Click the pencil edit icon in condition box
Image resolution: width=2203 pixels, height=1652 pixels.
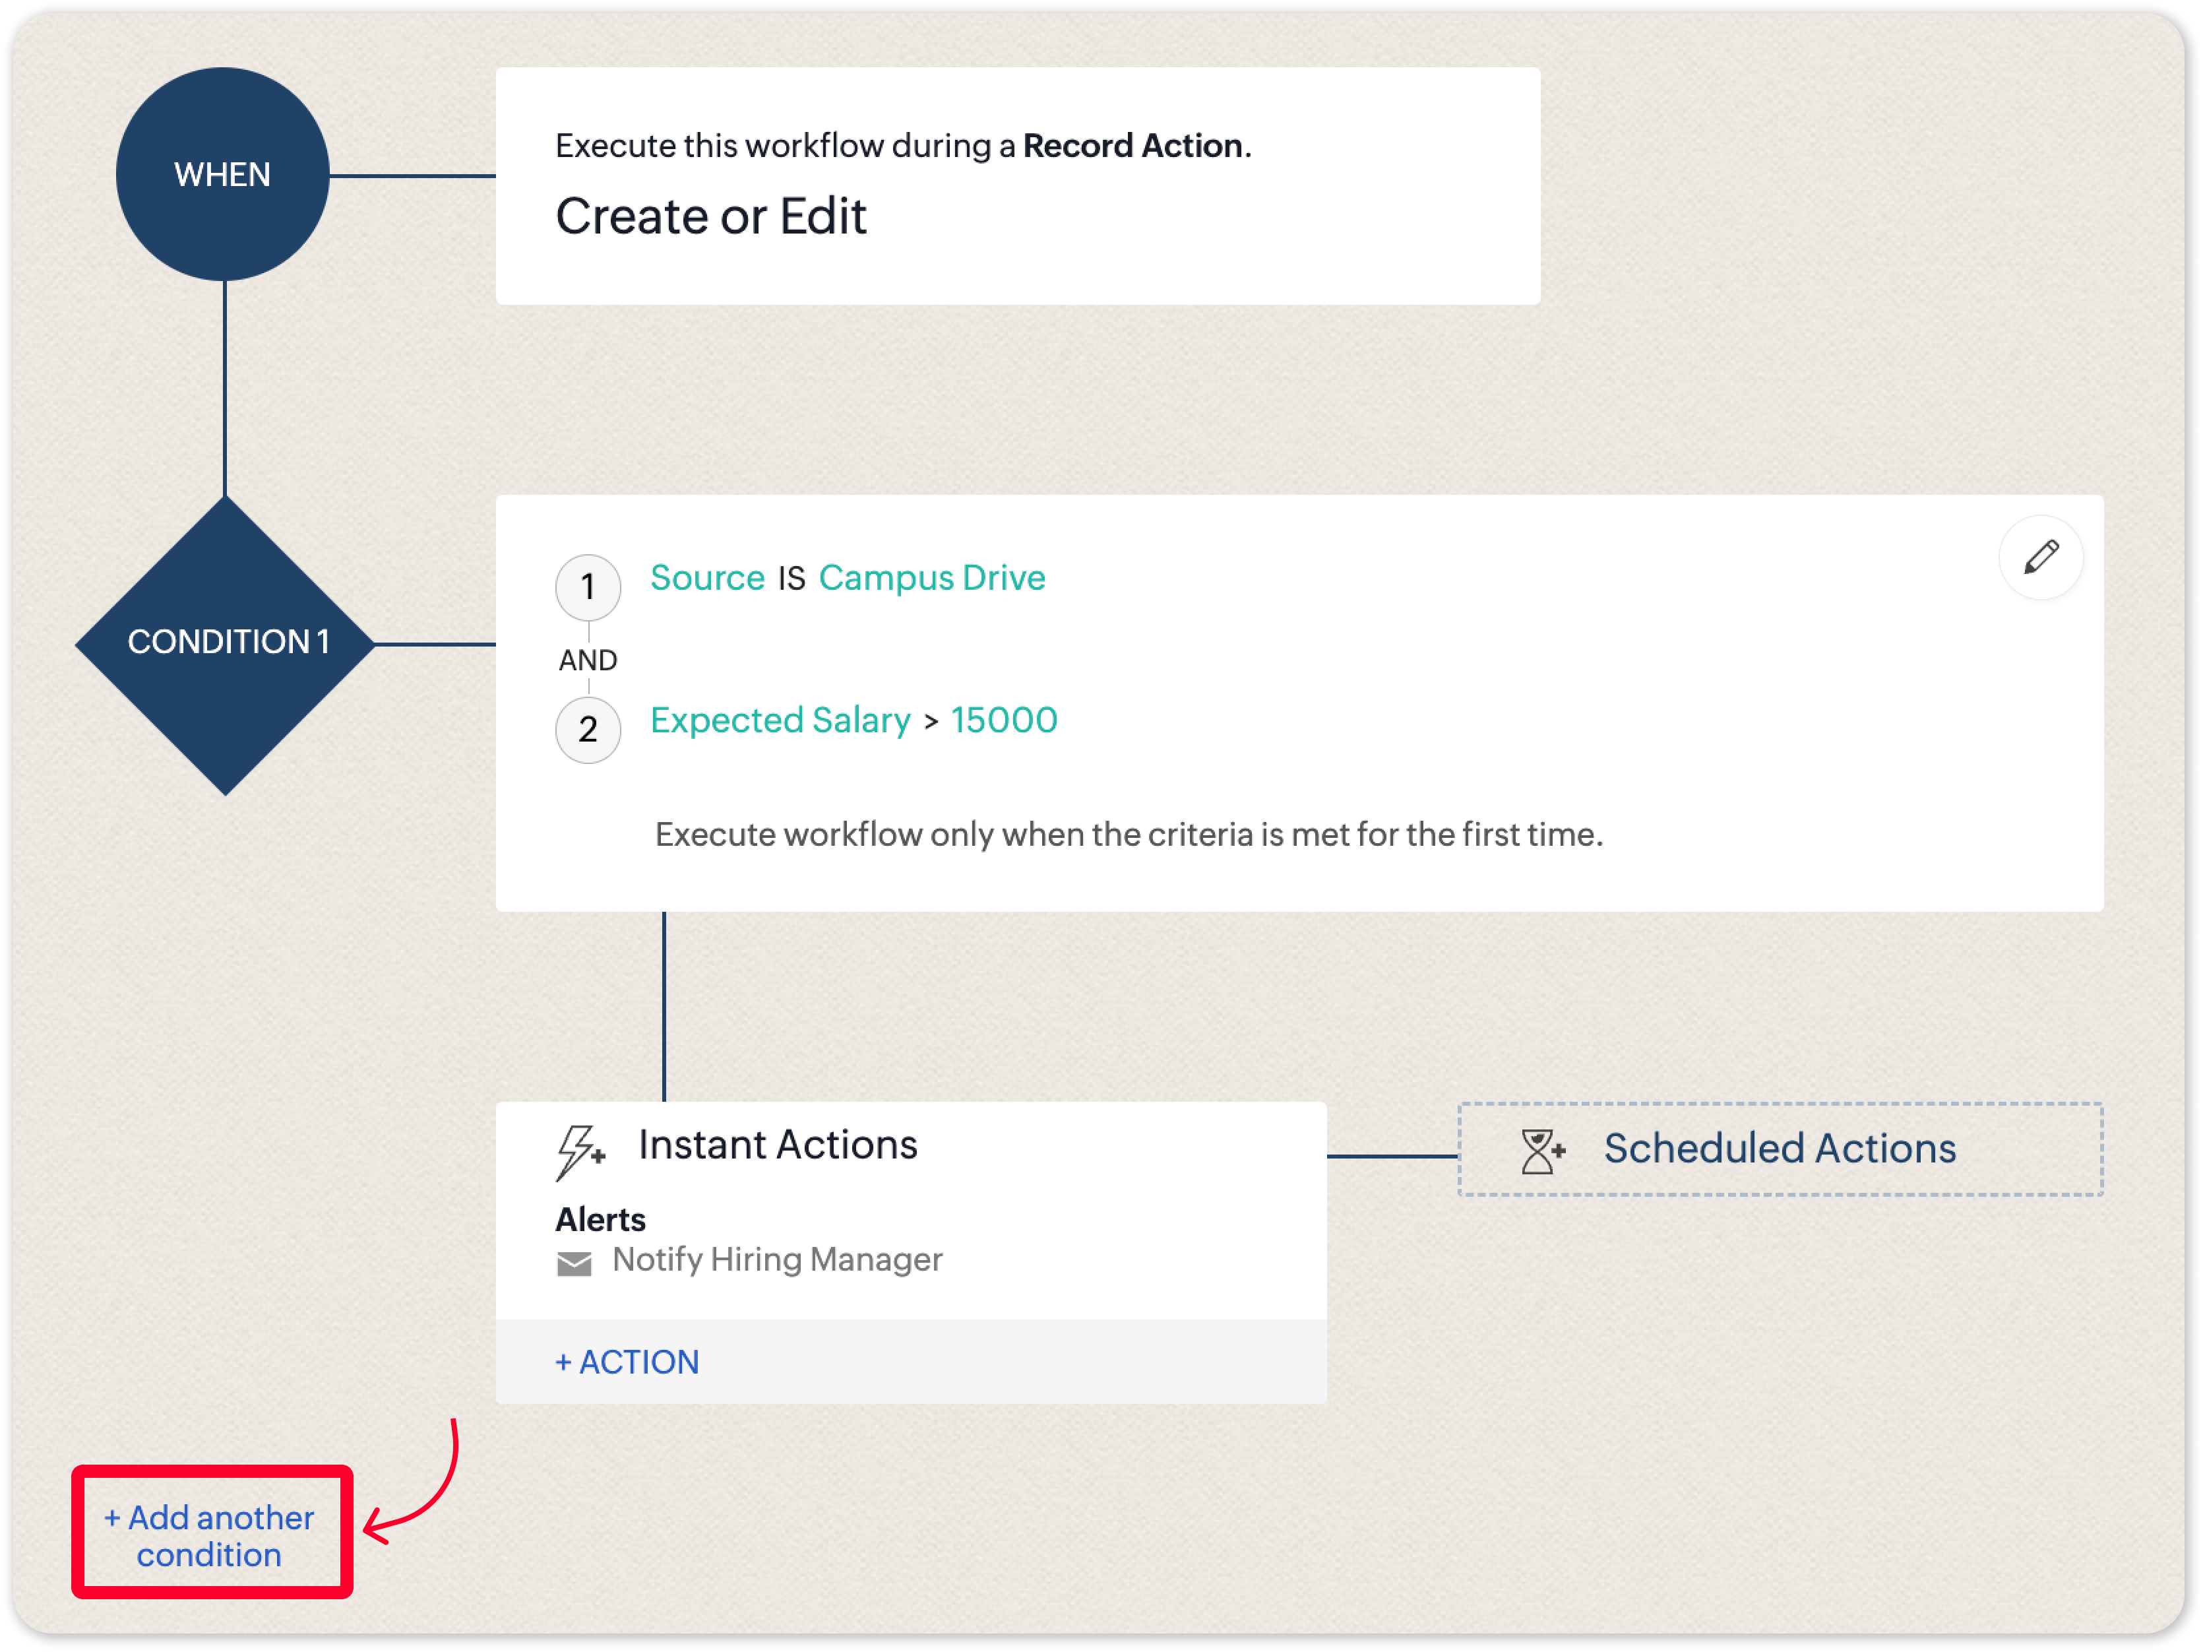tap(2041, 557)
